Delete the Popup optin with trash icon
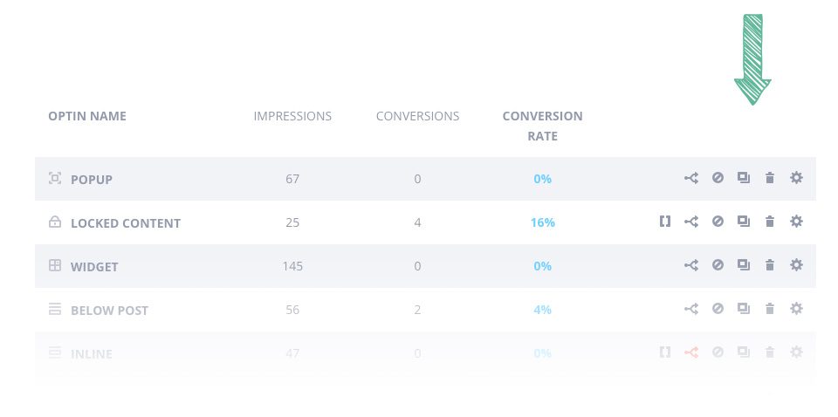838x417 pixels. (770, 178)
